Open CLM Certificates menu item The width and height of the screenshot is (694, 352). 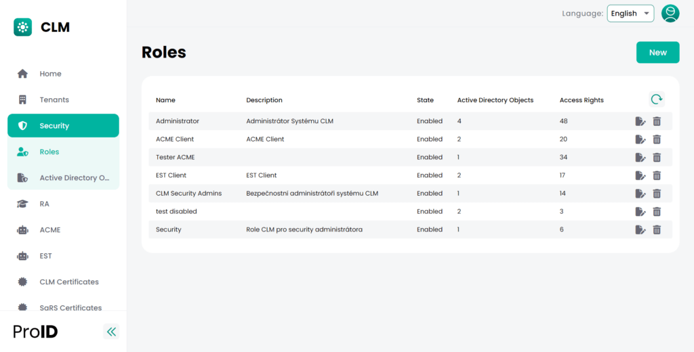(x=63, y=282)
